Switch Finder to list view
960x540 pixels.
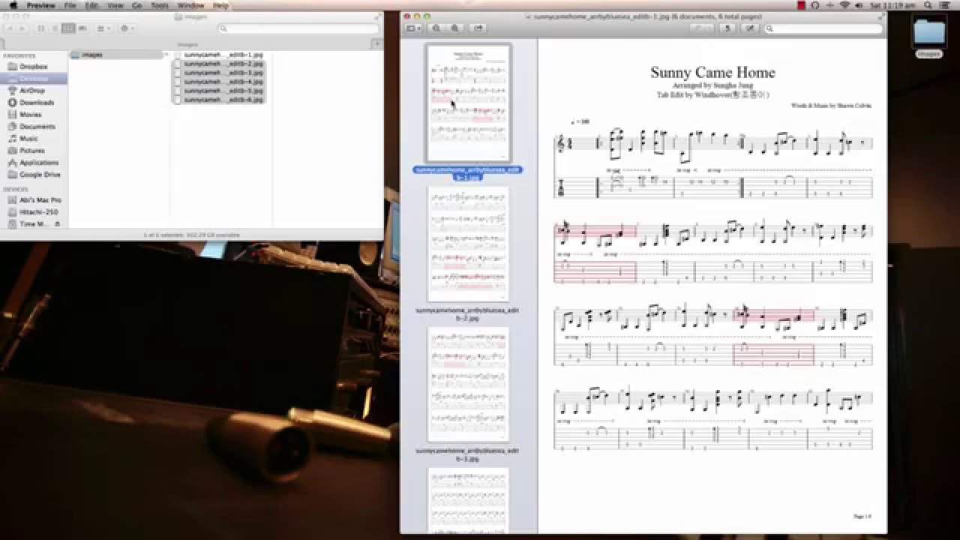55,28
